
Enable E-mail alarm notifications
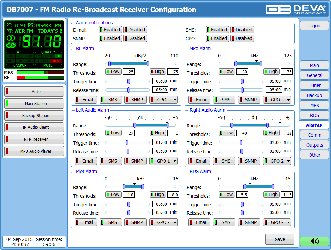pyautogui.click(x=110, y=30)
